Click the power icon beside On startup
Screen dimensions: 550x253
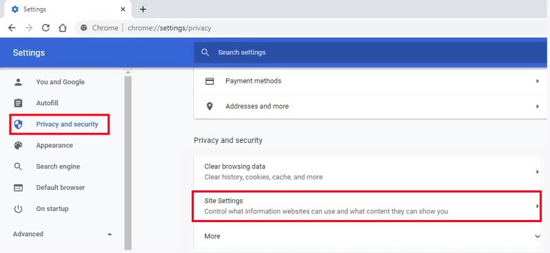[x=18, y=209]
